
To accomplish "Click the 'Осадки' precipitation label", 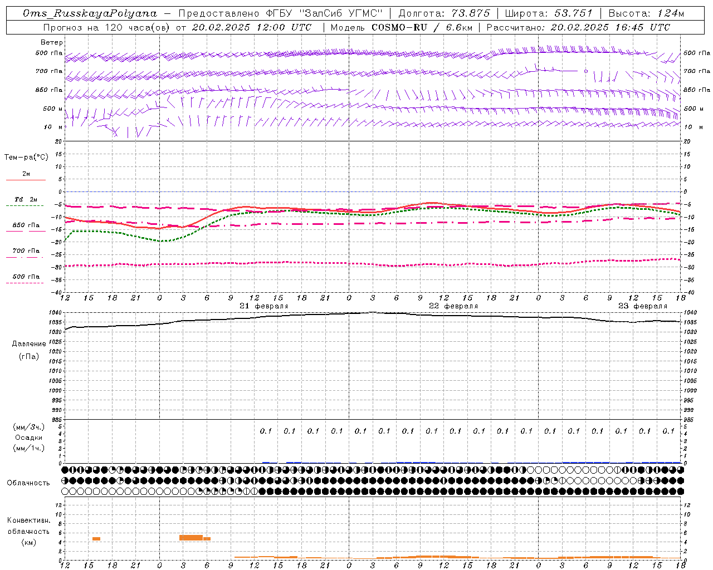I will (29, 438).
